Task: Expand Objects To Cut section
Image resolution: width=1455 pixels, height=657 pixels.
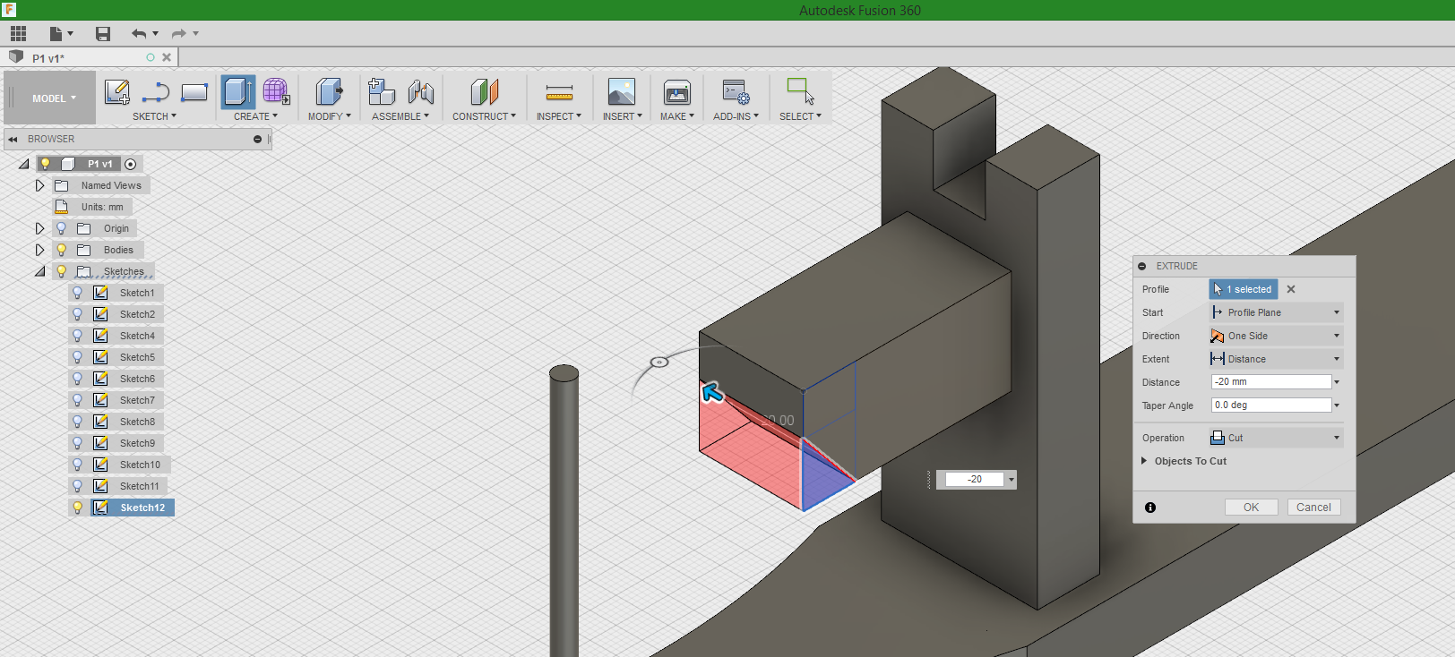Action: [1144, 461]
